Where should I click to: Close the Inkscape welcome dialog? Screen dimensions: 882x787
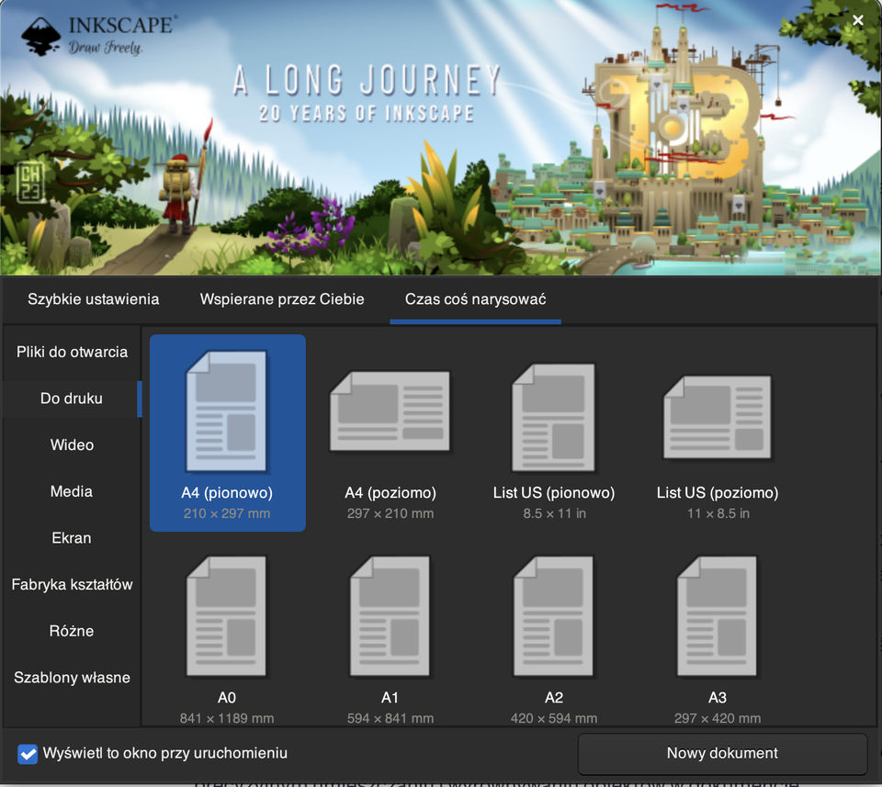pyautogui.click(x=857, y=20)
